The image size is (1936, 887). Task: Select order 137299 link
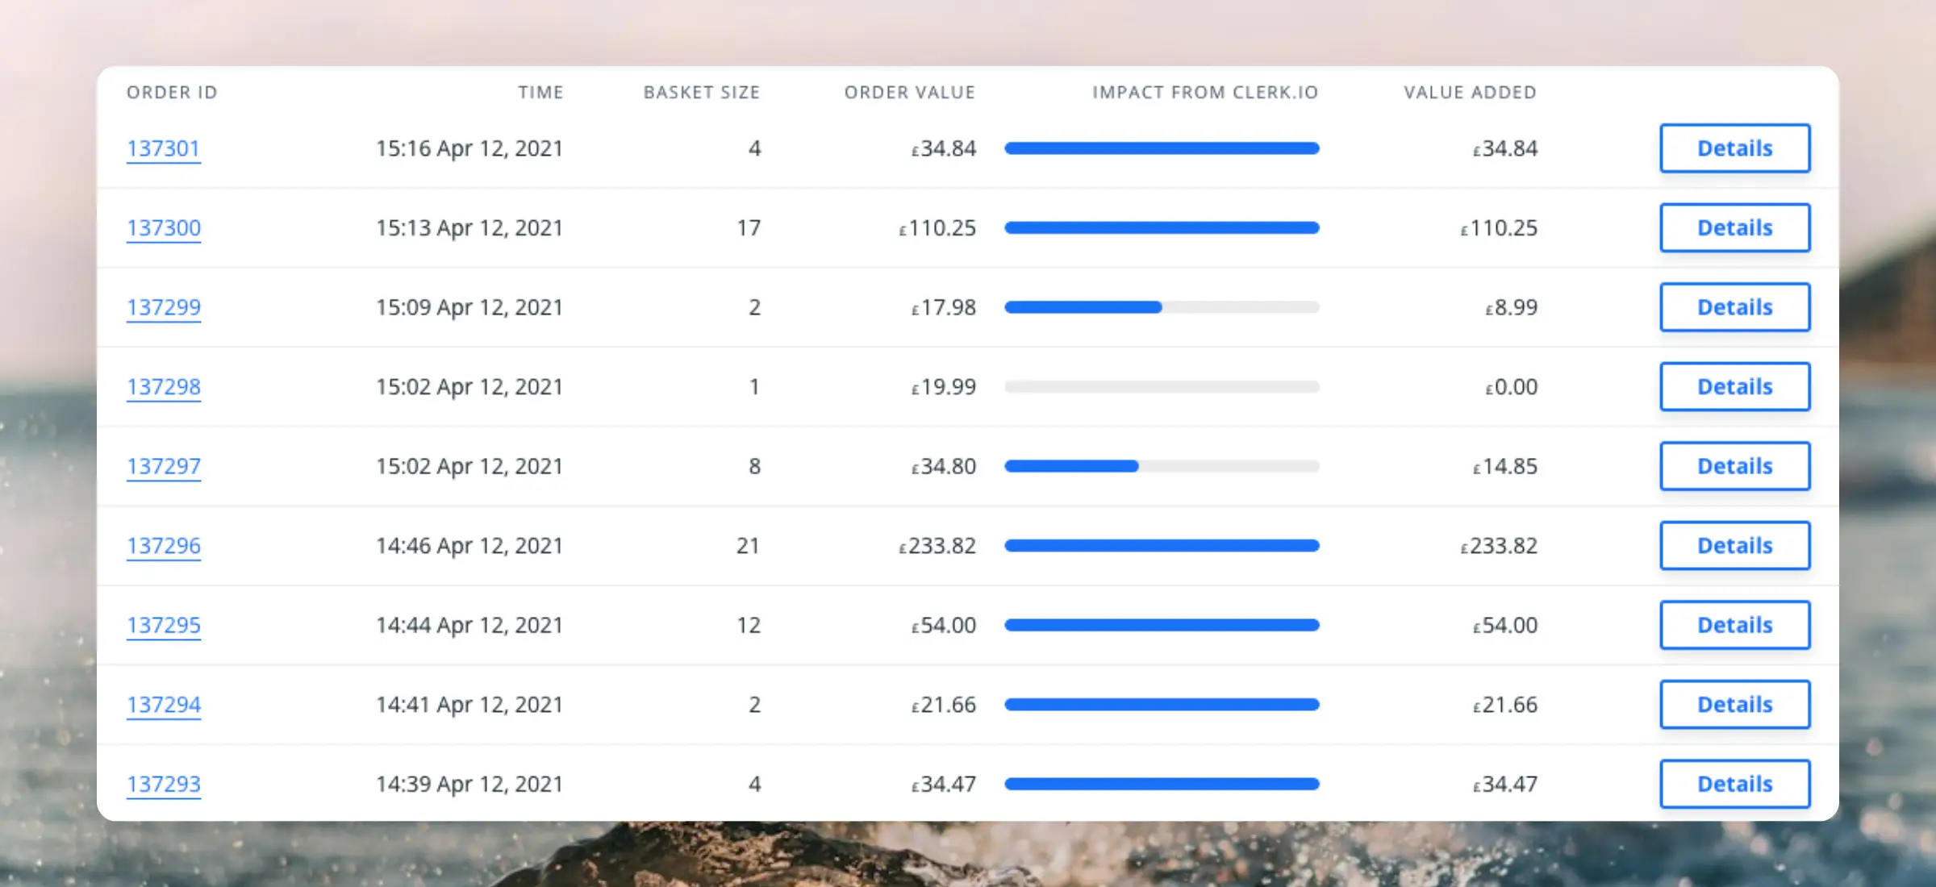[x=163, y=307]
